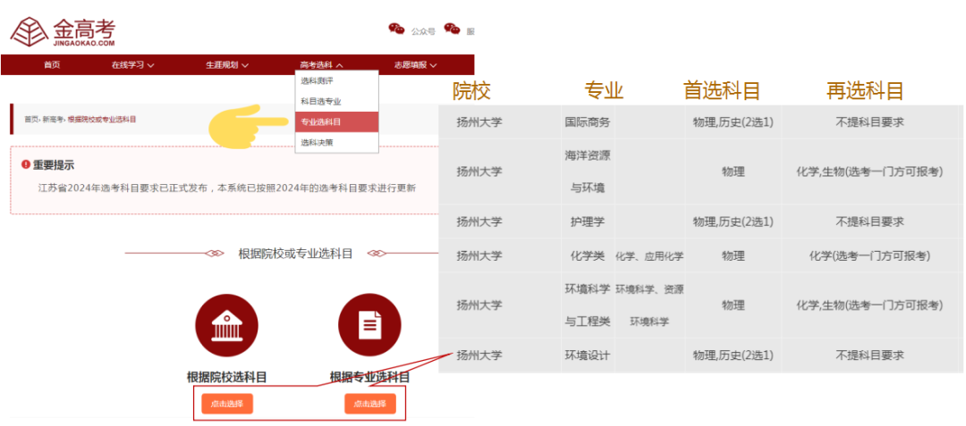Click 扬州大学 in the 环境设计 row

479,355
